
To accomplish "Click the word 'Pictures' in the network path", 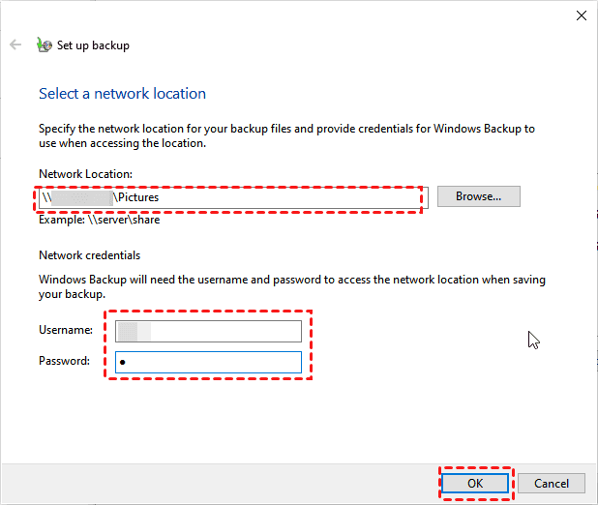I will 137,197.
